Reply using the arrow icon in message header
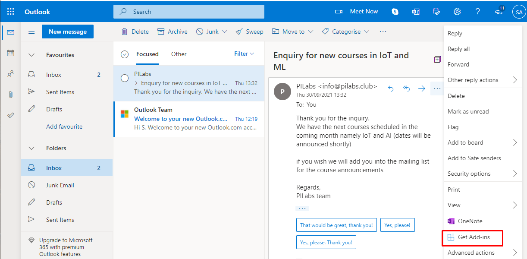 391,88
